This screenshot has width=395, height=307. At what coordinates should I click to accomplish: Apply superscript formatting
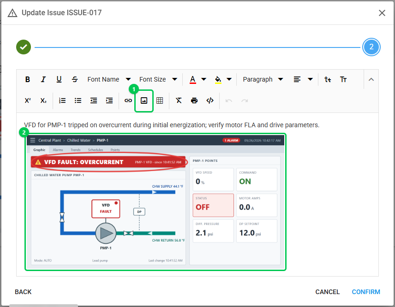point(28,100)
